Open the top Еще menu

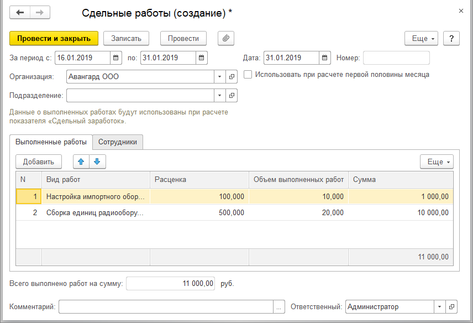422,38
